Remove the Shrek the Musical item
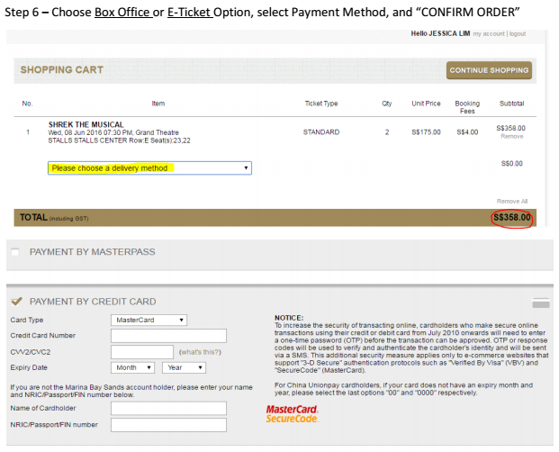 tap(511, 136)
